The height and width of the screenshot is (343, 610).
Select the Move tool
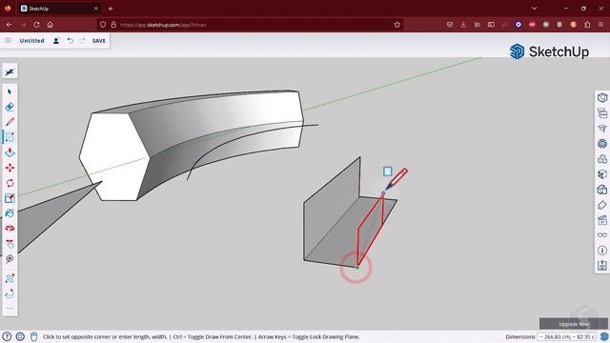point(10,168)
